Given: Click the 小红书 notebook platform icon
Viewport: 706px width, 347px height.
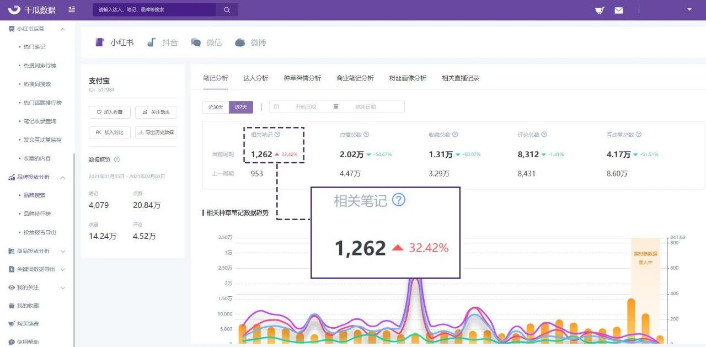Looking at the screenshot, I should pyautogui.click(x=100, y=42).
